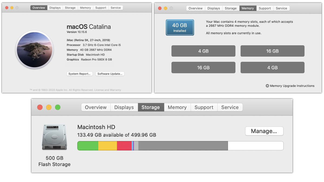Image resolution: width=324 pixels, height=182 pixels.
Task: Click the 'All memory slots are currently in use' text
Action: pyautogui.click(x=234, y=33)
